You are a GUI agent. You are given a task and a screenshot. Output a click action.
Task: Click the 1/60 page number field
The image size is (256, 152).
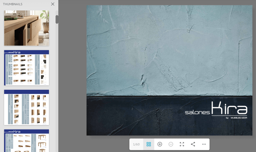[136, 144]
